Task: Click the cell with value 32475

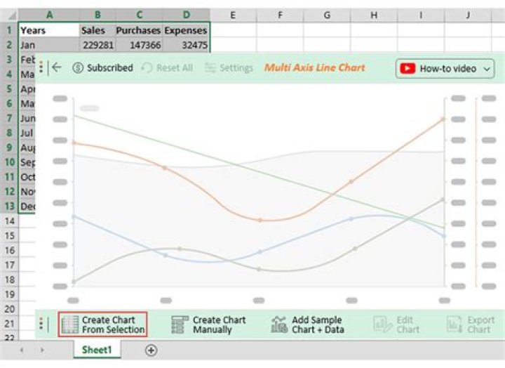Action: (x=186, y=45)
